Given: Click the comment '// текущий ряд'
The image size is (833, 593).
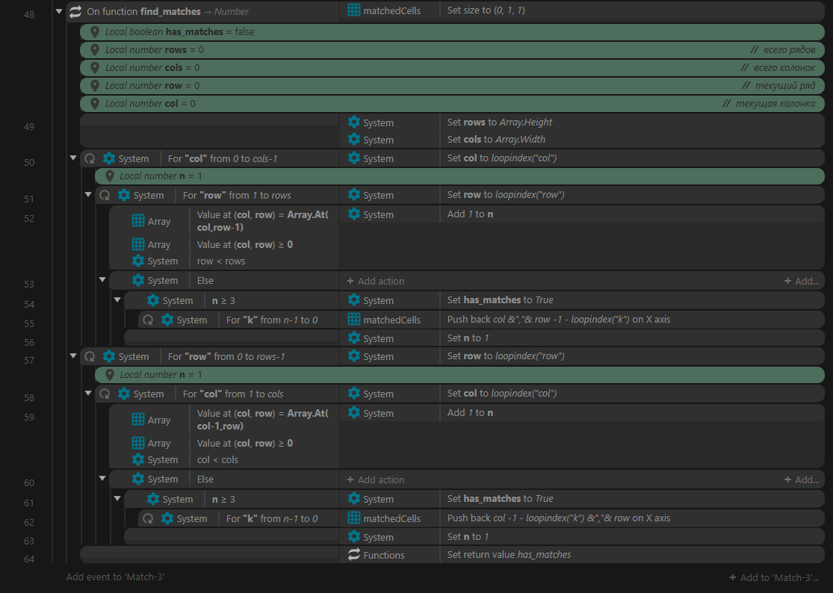Looking at the screenshot, I should pos(778,85).
